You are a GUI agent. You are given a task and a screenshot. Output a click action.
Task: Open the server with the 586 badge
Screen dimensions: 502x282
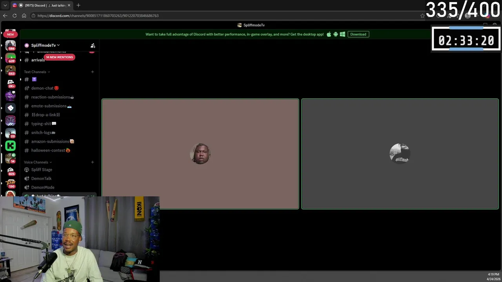[x=11, y=46]
